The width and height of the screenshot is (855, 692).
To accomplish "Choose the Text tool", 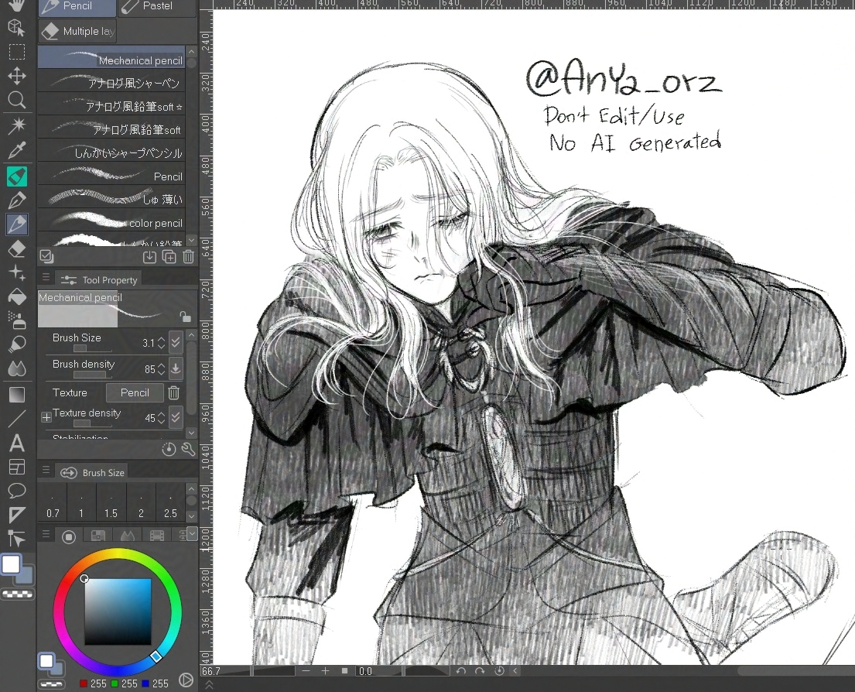I will coord(17,444).
